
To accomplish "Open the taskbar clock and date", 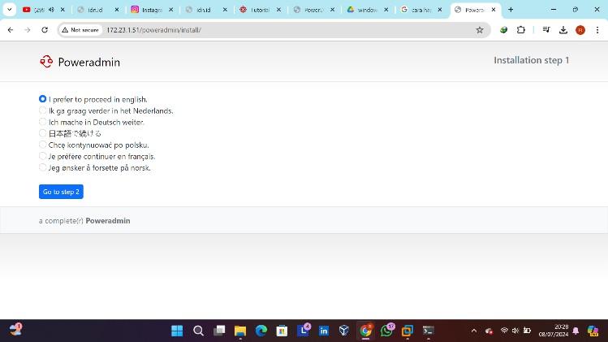I will pos(554,331).
